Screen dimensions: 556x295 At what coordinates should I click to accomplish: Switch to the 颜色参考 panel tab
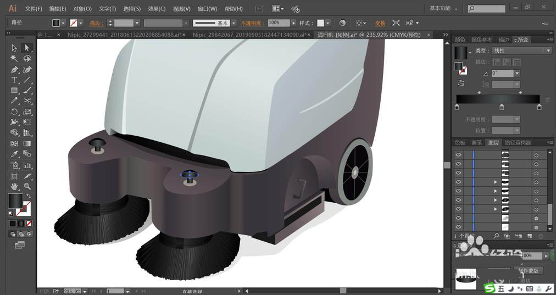coord(481,40)
